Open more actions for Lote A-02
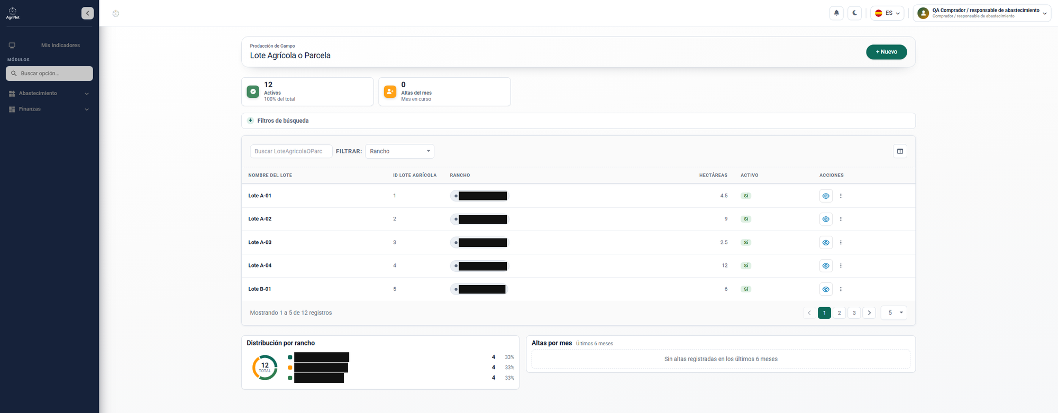The height and width of the screenshot is (413, 1058). [841, 219]
